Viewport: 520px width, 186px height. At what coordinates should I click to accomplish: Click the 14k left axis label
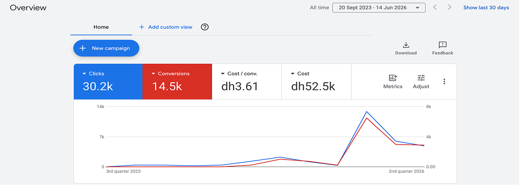pos(100,107)
